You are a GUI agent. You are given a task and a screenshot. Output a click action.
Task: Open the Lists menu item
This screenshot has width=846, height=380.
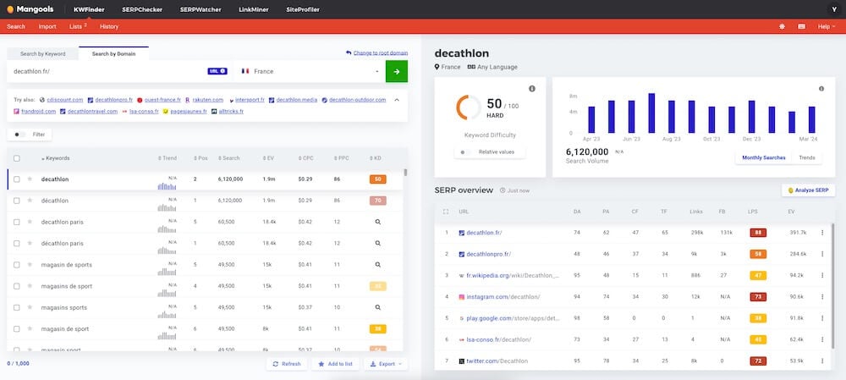pyautogui.click(x=78, y=26)
